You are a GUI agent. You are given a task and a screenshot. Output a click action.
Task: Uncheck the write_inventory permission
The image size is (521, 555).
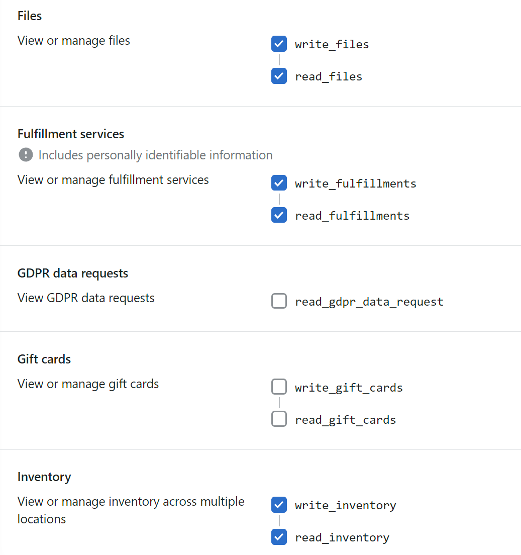click(x=279, y=505)
